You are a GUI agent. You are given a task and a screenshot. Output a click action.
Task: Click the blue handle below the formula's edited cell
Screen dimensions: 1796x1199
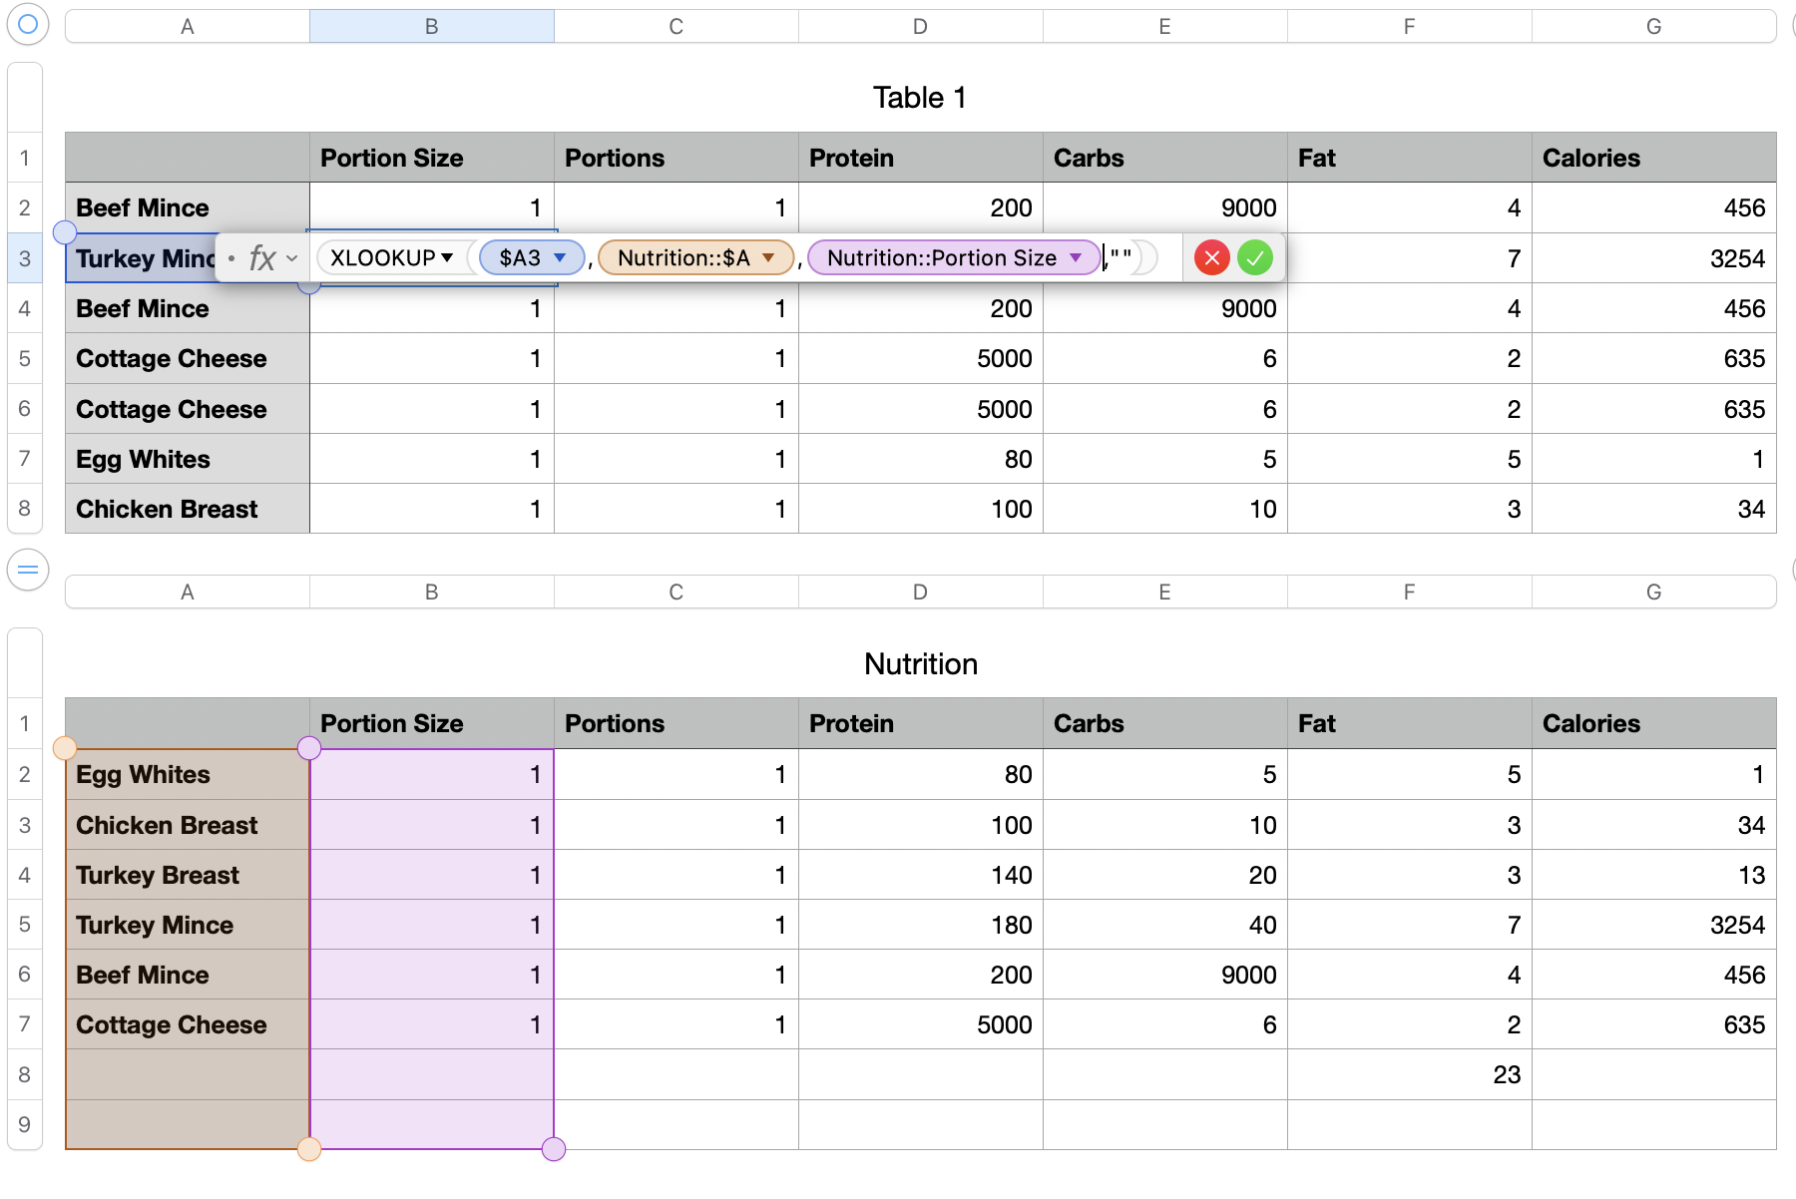tap(309, 285)
